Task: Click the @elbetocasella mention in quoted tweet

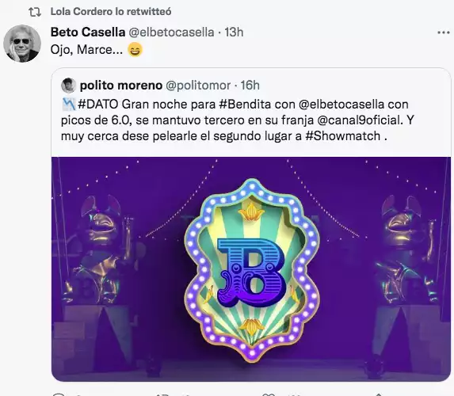Action: 341,105
